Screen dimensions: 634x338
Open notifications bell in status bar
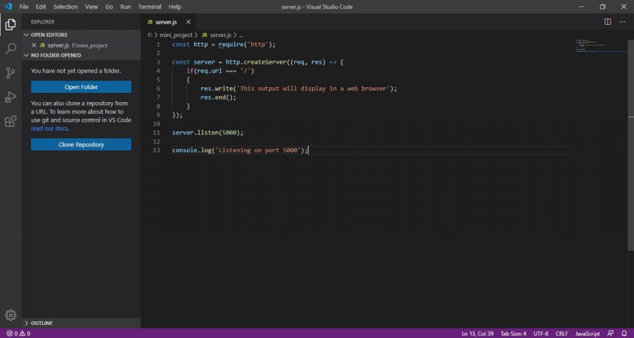point(624,334)
